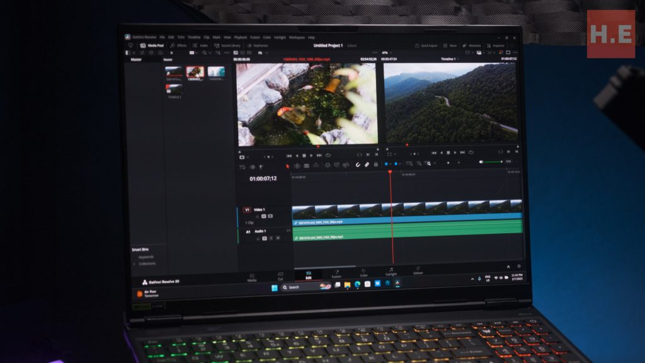Open the Deliver page
This screenshot has height=363, width=645.
point(418,272)
